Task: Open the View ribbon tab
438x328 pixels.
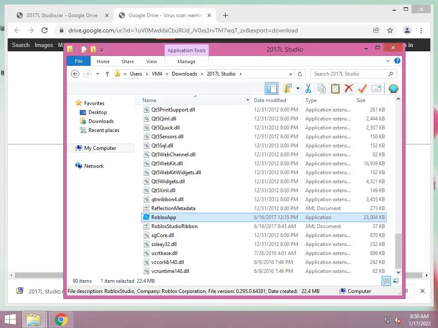Action: (151, 61)
